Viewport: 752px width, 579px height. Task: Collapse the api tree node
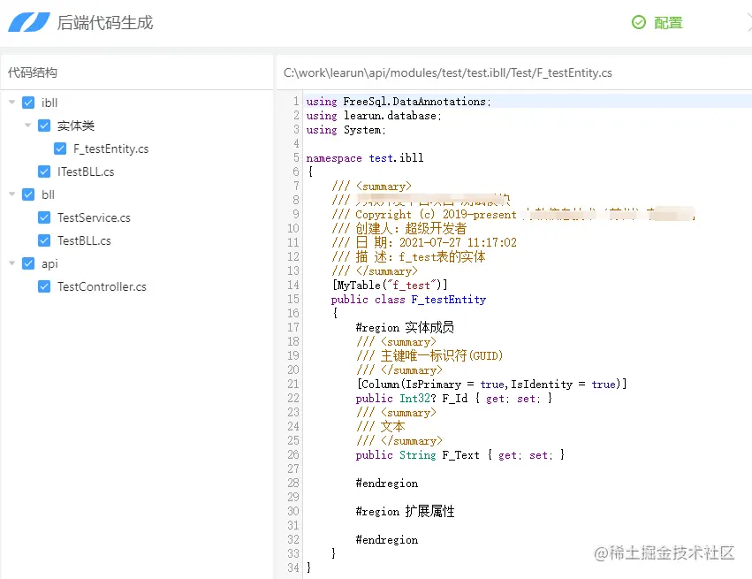coord(12,263)
